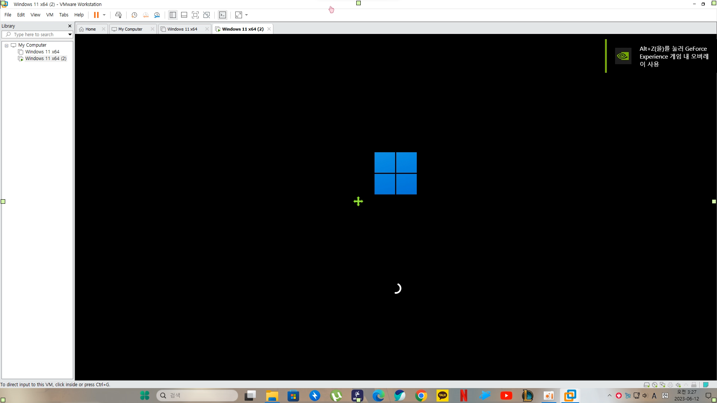717x403 pixels.
Task: Open the File menu
Action: [8, 15]
